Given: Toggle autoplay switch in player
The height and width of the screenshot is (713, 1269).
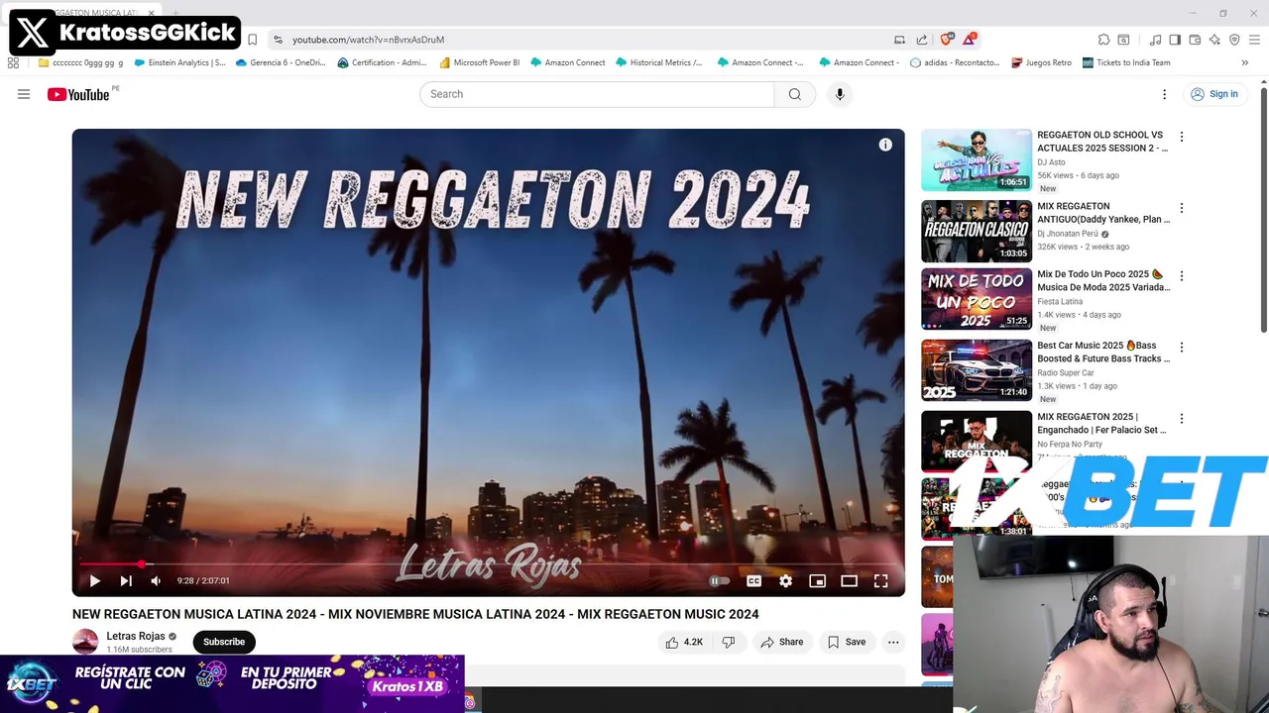Looking at the screenshot, I should (x=719, y=581).
